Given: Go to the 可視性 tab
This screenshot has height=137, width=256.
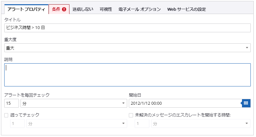Looking at the screenshot, I should pyautogui.click(x=105, y=9).
